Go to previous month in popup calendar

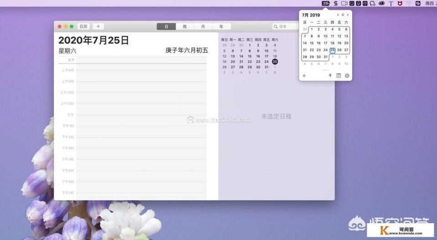click(x=338, y=15)
